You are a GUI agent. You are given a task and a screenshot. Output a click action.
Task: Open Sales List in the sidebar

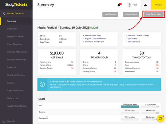click(x=11, y=67)
